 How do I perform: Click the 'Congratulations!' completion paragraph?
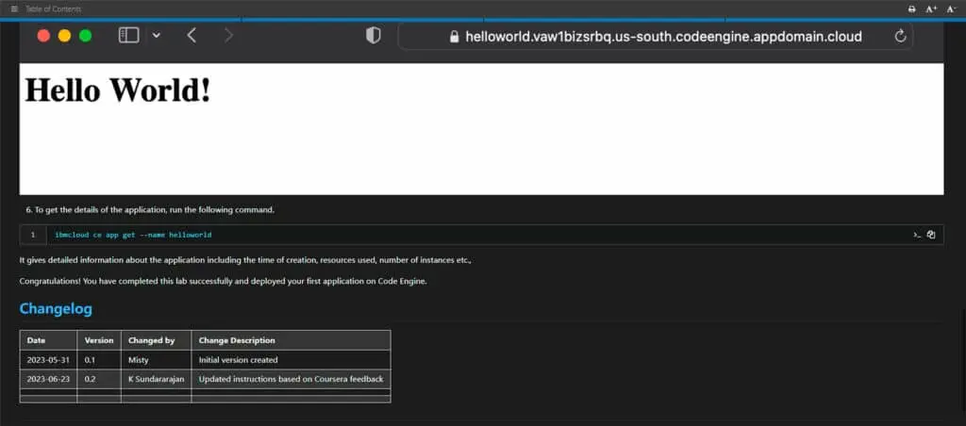click(x=223, y=282)
